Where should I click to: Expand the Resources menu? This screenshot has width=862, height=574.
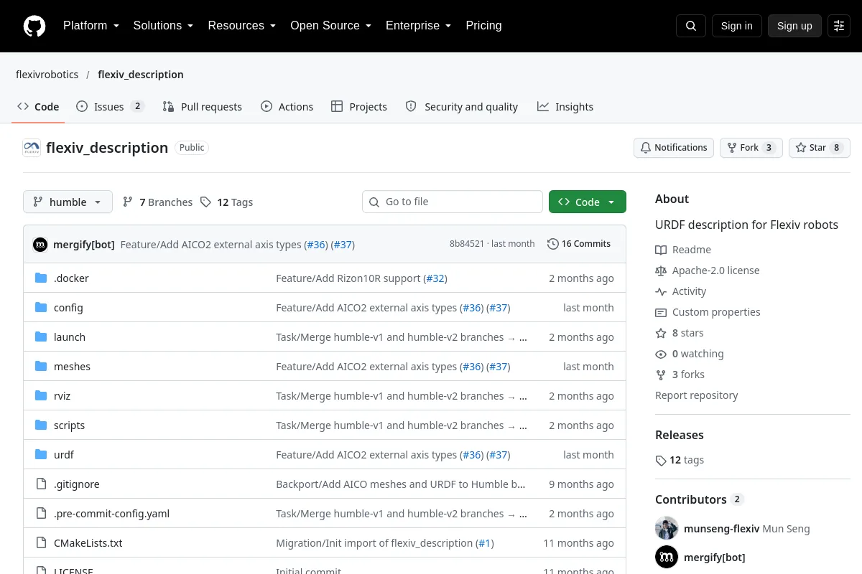pyautogui.click(x=242, y=26)
